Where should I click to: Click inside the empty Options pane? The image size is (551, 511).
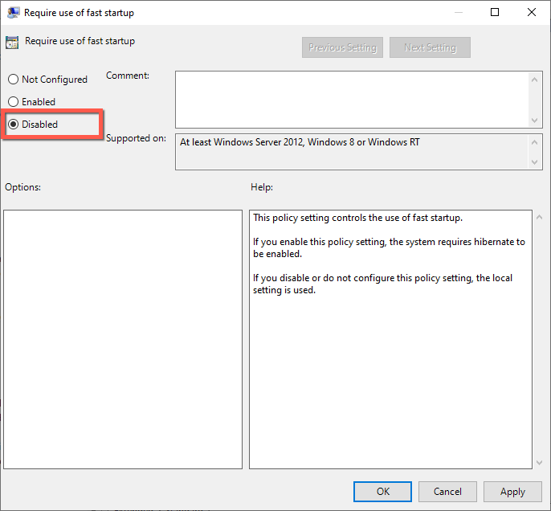pyautogui.click(x=123, y=339)
